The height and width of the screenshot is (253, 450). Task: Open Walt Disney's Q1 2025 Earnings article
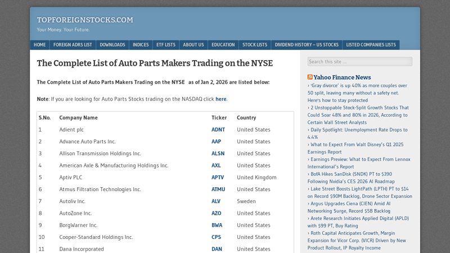click(x=355, y=148)
